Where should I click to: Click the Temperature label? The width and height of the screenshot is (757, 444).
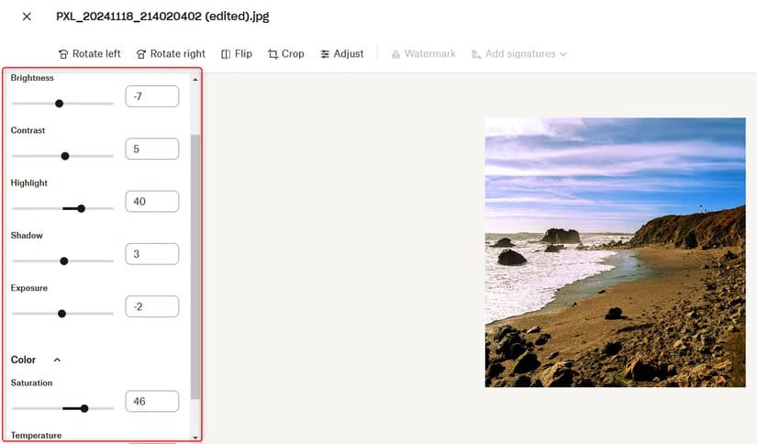(x=36, y=436)
